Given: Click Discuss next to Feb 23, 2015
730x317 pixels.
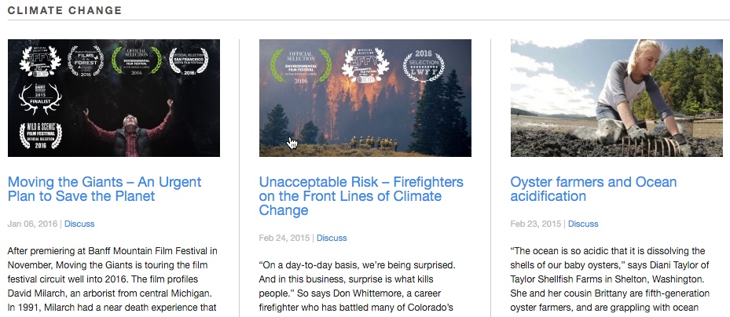Looking at the screenshot, I should tap(583, 224).
